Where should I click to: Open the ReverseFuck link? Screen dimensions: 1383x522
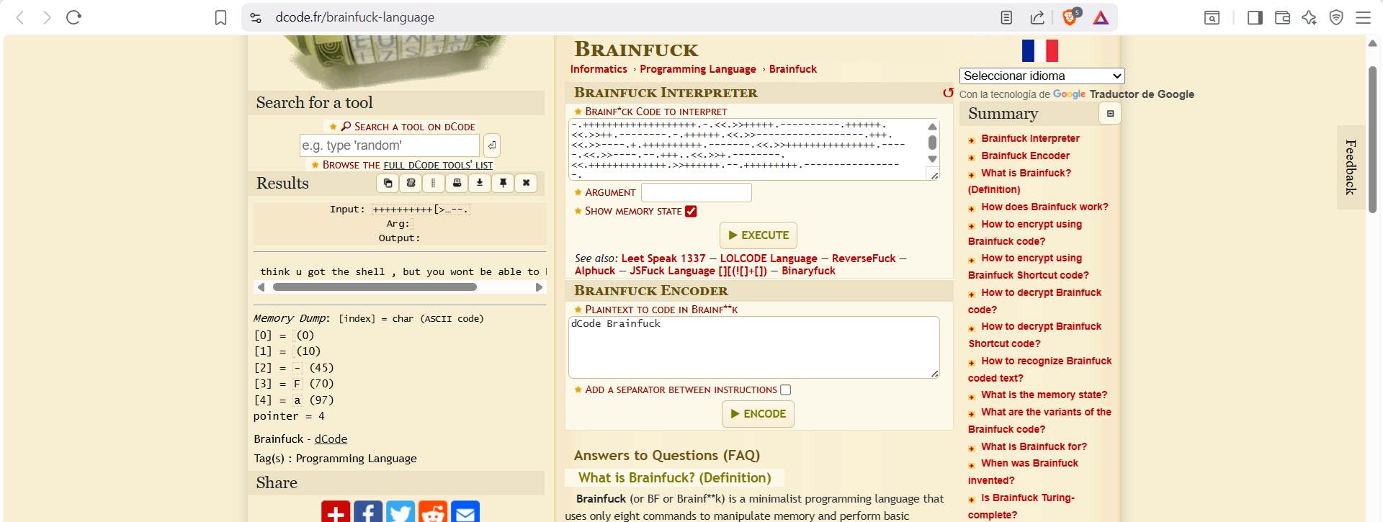(864, 258)
